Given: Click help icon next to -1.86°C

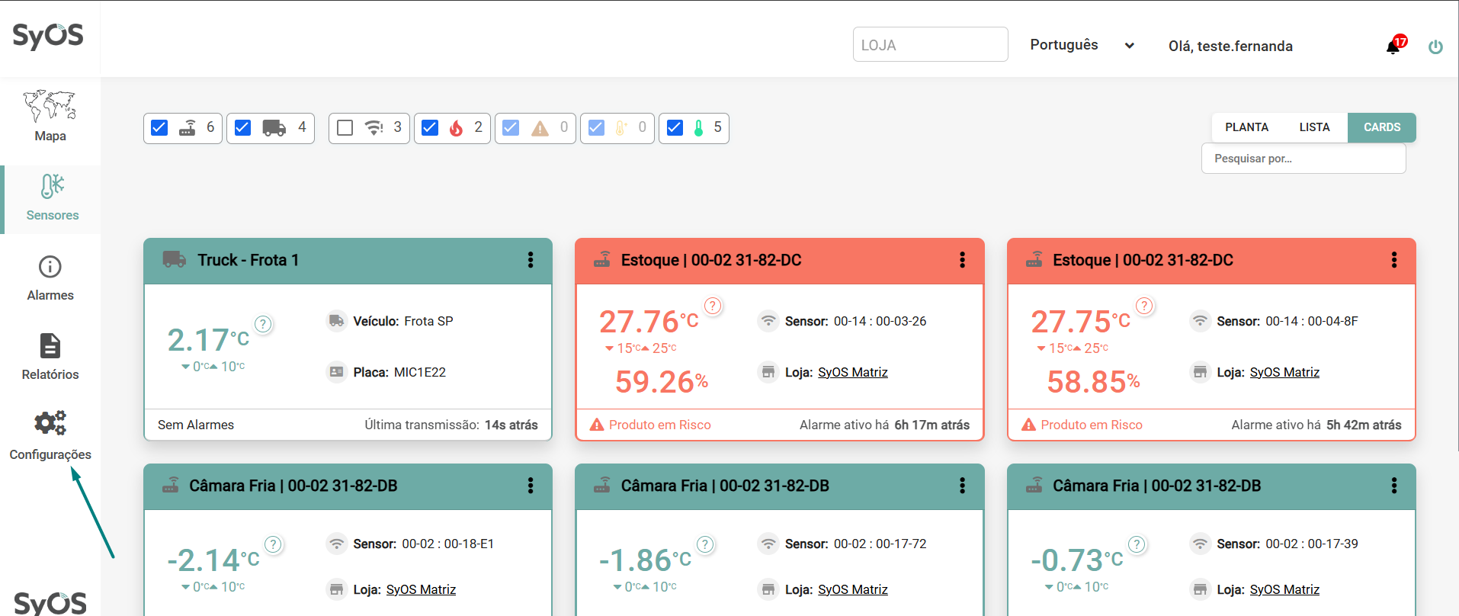Looking at the screenshot, I should click(x=705, y=544).
